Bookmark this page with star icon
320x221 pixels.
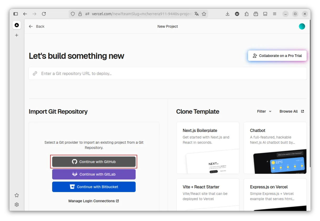tap(204, 14)
